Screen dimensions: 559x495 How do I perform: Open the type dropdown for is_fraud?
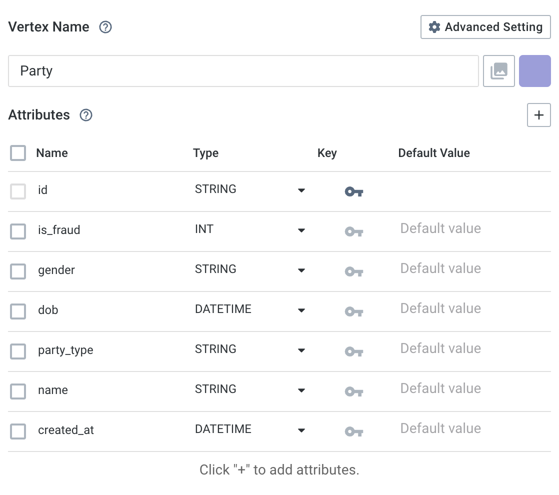[301, 230]
